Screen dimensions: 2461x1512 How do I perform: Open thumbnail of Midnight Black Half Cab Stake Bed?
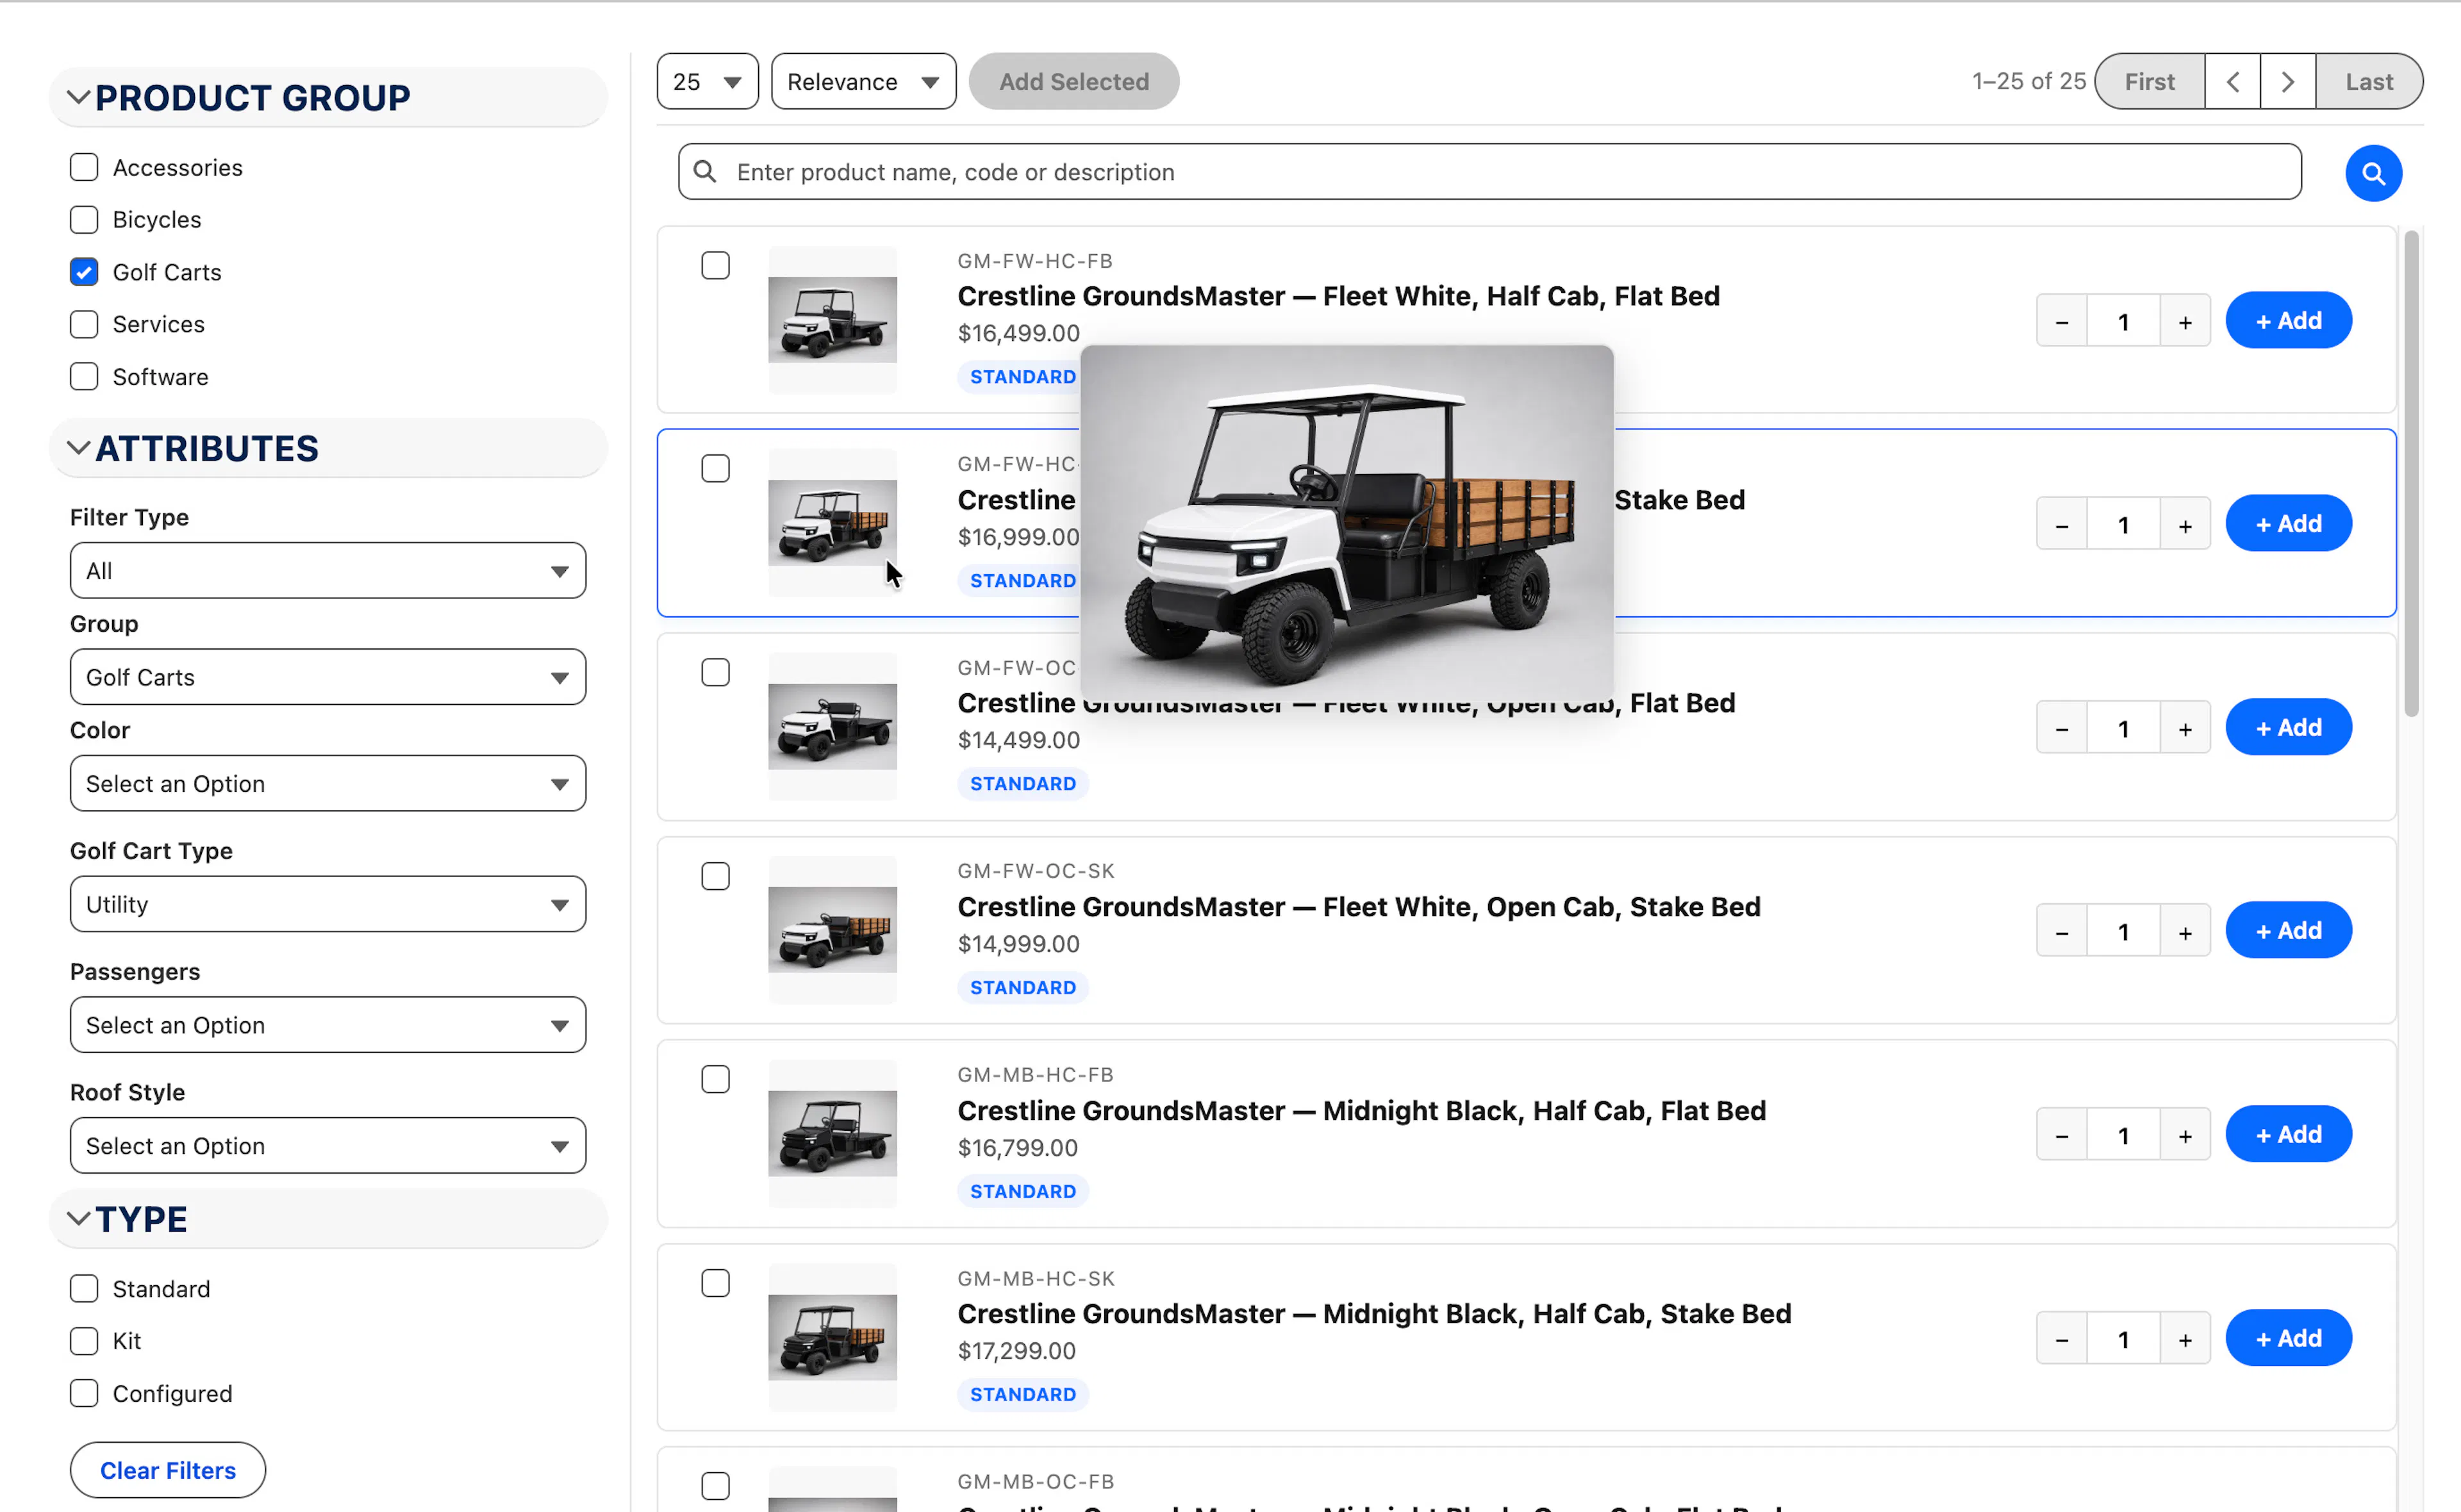click(832, 1337)
